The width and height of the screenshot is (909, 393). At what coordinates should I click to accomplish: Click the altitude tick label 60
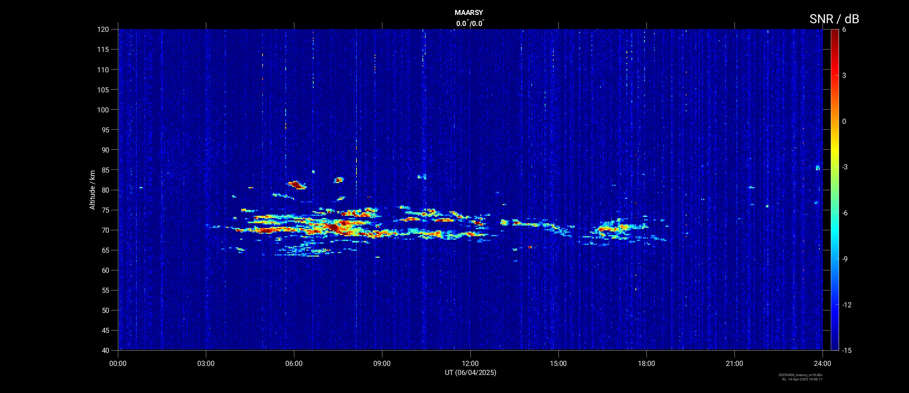coord(105,270)
